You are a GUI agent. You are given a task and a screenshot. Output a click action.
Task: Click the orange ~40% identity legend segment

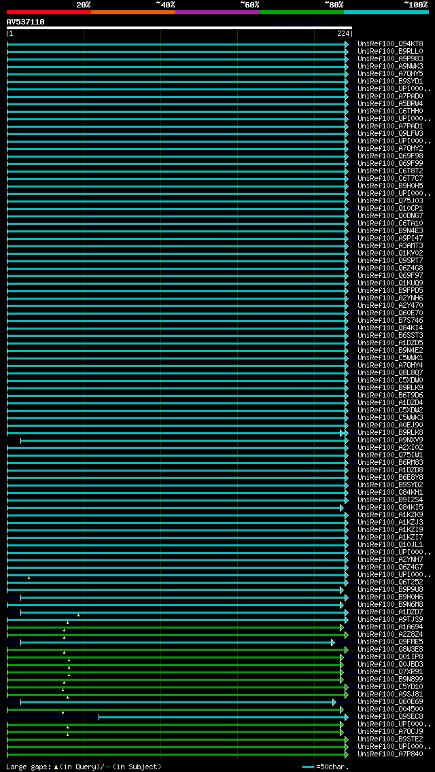click(x=133, y=12)
